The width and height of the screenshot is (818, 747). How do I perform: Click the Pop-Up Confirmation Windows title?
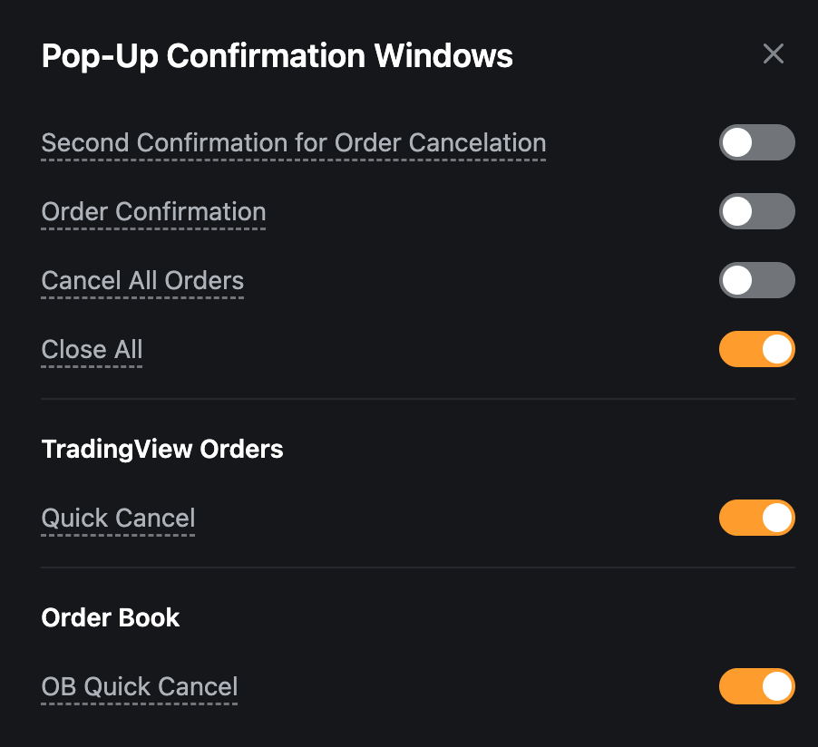pyautogui.click(x=278, y=56)
